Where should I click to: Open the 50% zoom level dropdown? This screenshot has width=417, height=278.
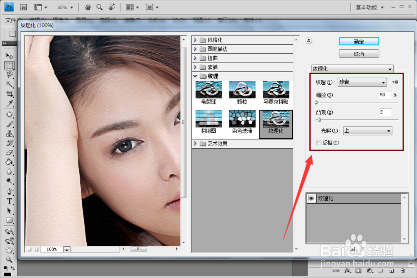(65, 8)
